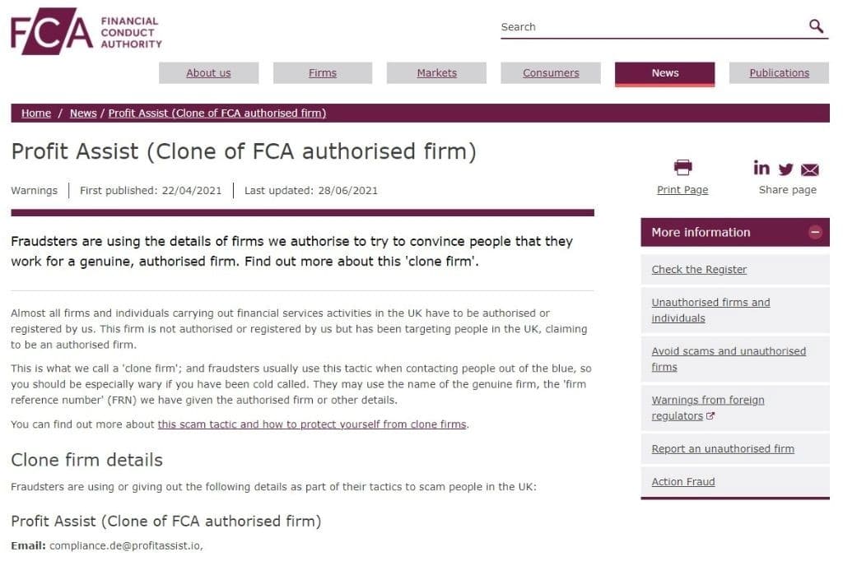Go to the Markets section

(436, 73)
